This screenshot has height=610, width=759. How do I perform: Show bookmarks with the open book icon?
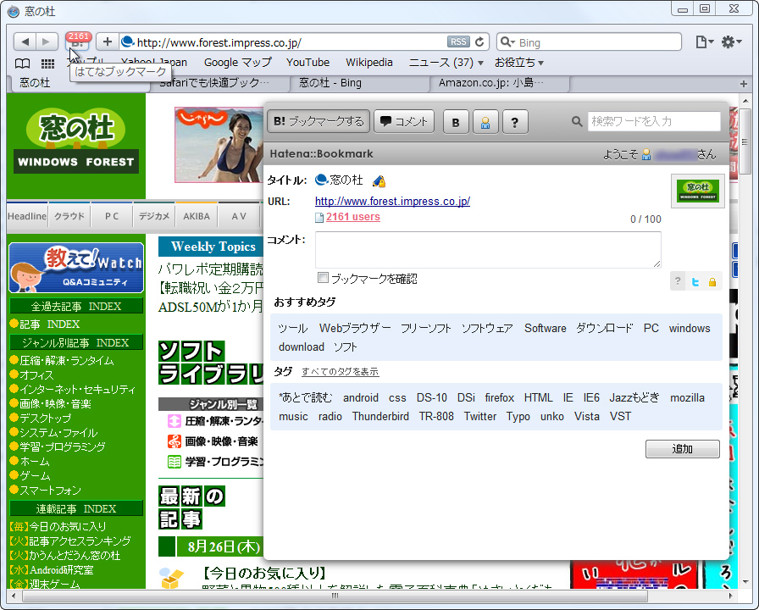coord(22,63)
